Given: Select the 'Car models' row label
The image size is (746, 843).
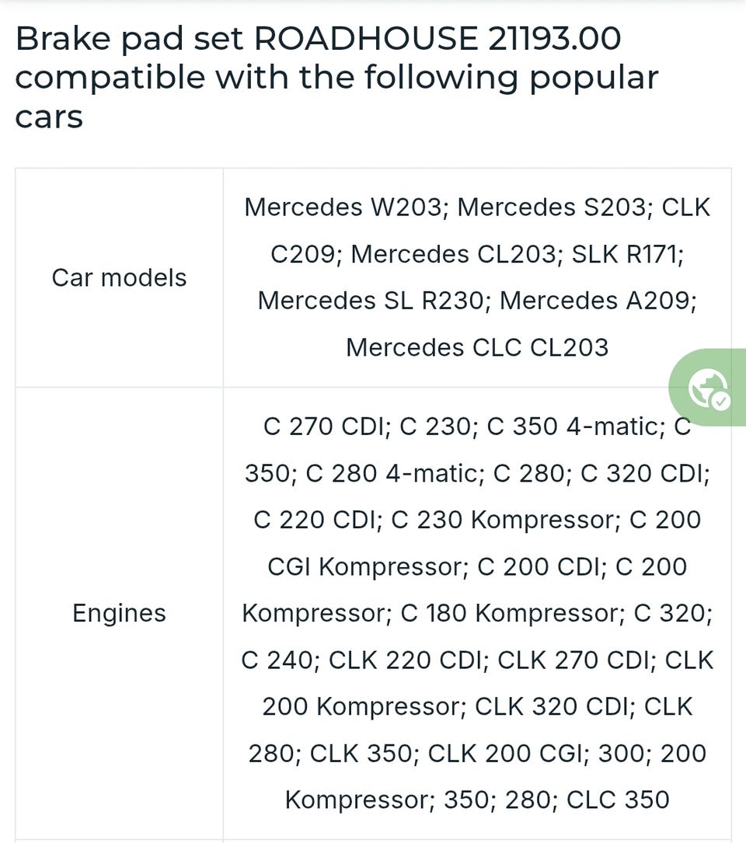Looking at the screenshot, I should [x=119, y=277].
